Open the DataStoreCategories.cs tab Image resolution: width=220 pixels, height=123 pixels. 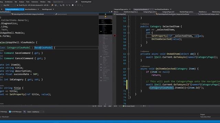coord(131,12)
